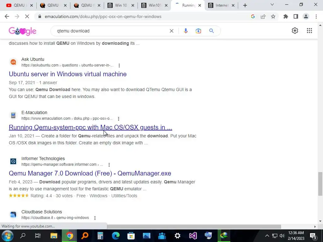Screen dimensions: 323x242
Task: Stop loading the current page
Action: click(x=27, y=16)
